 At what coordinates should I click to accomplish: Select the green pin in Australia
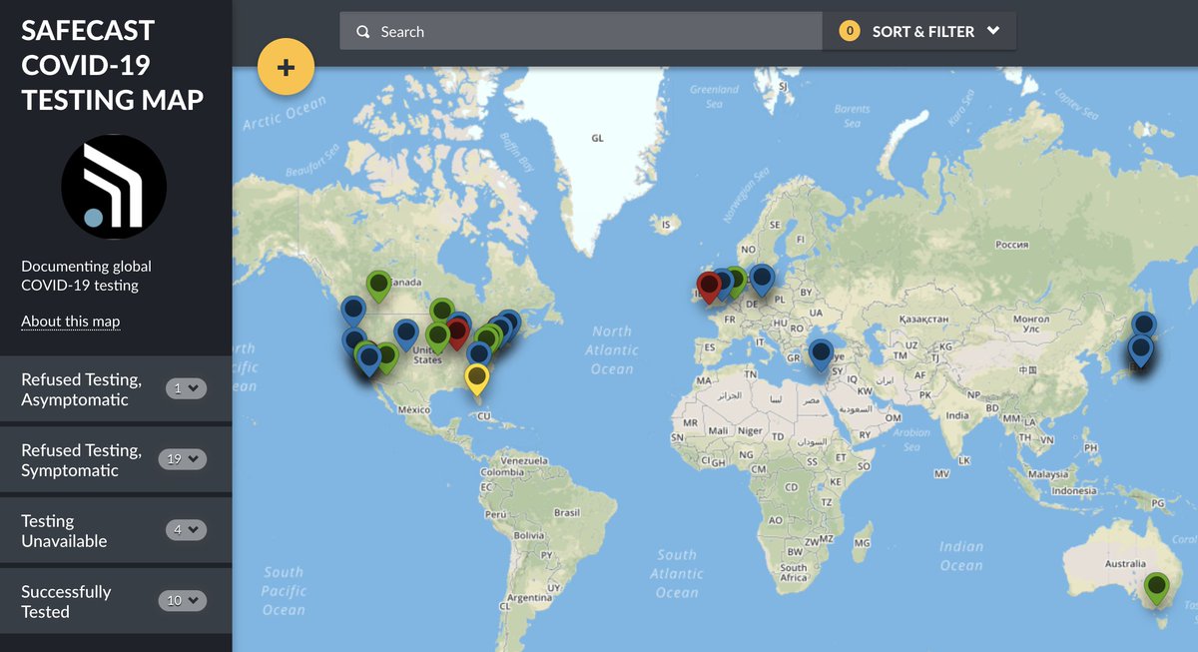pos(1156,588)
